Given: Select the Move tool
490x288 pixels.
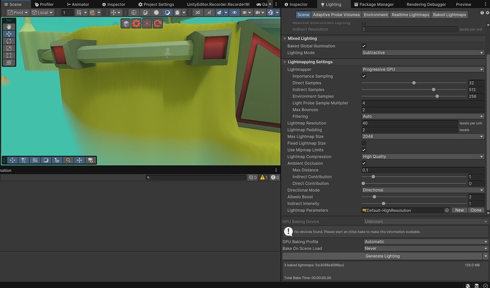Looking at the screenshot, I should point(9,34).
